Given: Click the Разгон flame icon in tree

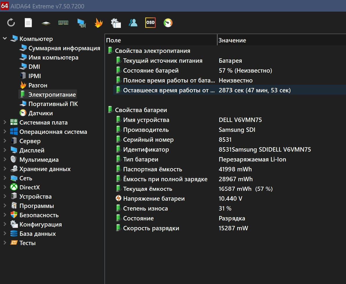Looking at the screenshot, I should [23, 85].
